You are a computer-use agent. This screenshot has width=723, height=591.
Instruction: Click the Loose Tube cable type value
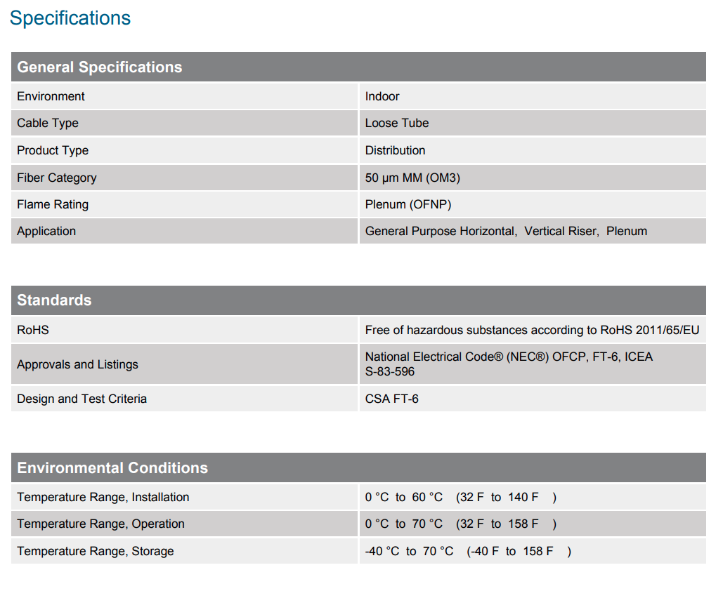tap(396, 123)
